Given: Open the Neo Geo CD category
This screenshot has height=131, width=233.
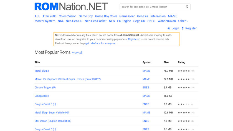Looking at the screenshot, I should coord(74,21).
